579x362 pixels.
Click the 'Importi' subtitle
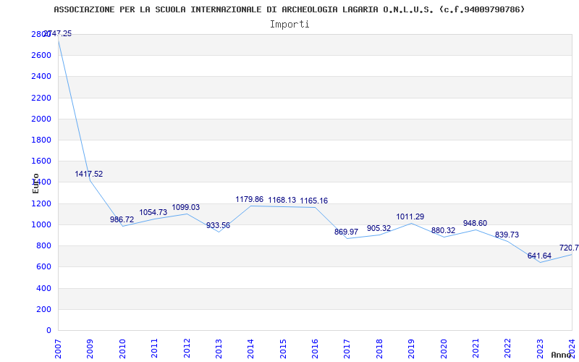pyautogui.click(x=289, y=25)
